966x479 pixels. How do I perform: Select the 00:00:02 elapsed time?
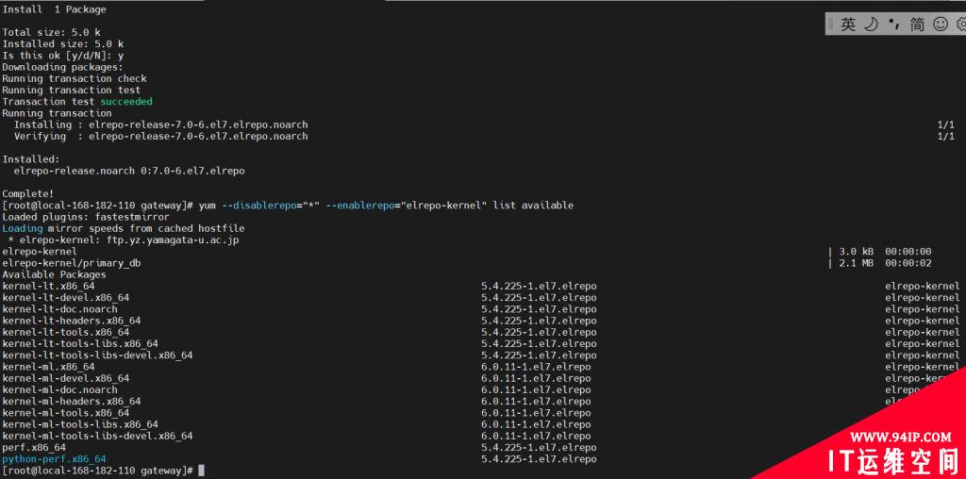pos(908,263)
